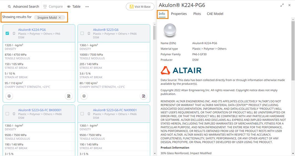Close the Akulon K224-PG6 detail panel
Image resolution: width=295 pixels, height=156 pixels.
(289, 5)
